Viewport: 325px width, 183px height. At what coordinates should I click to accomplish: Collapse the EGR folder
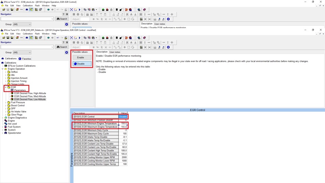(6, 87)
